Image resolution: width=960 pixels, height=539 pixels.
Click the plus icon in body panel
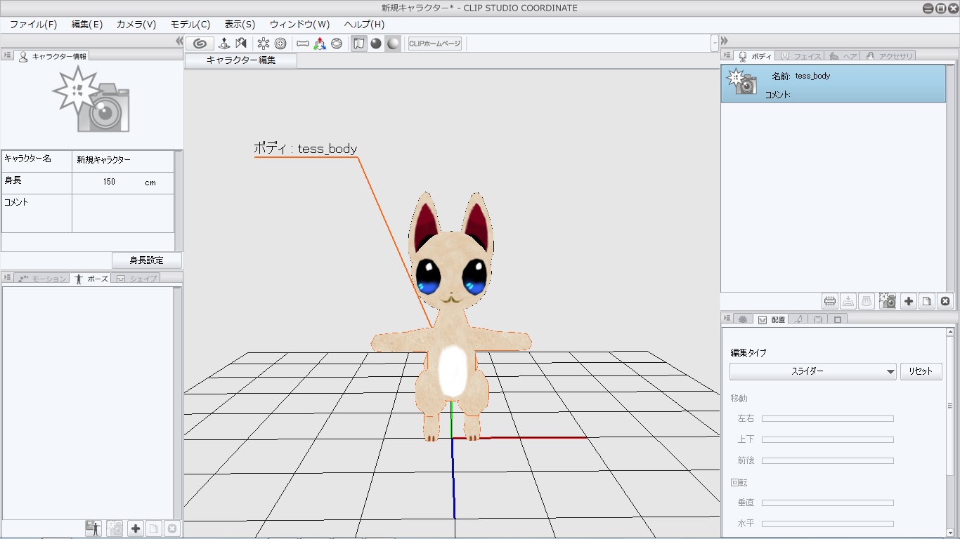coord(909,301)
